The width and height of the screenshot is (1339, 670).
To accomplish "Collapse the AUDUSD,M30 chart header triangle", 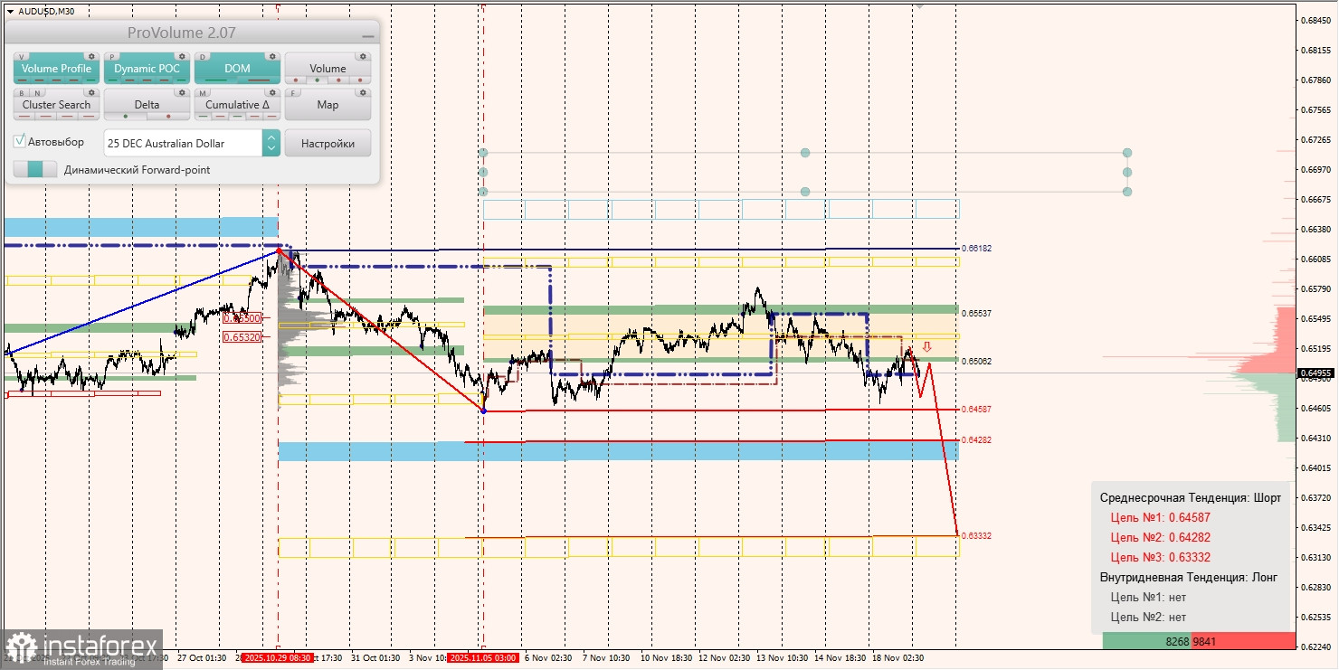I will (9, 12).
